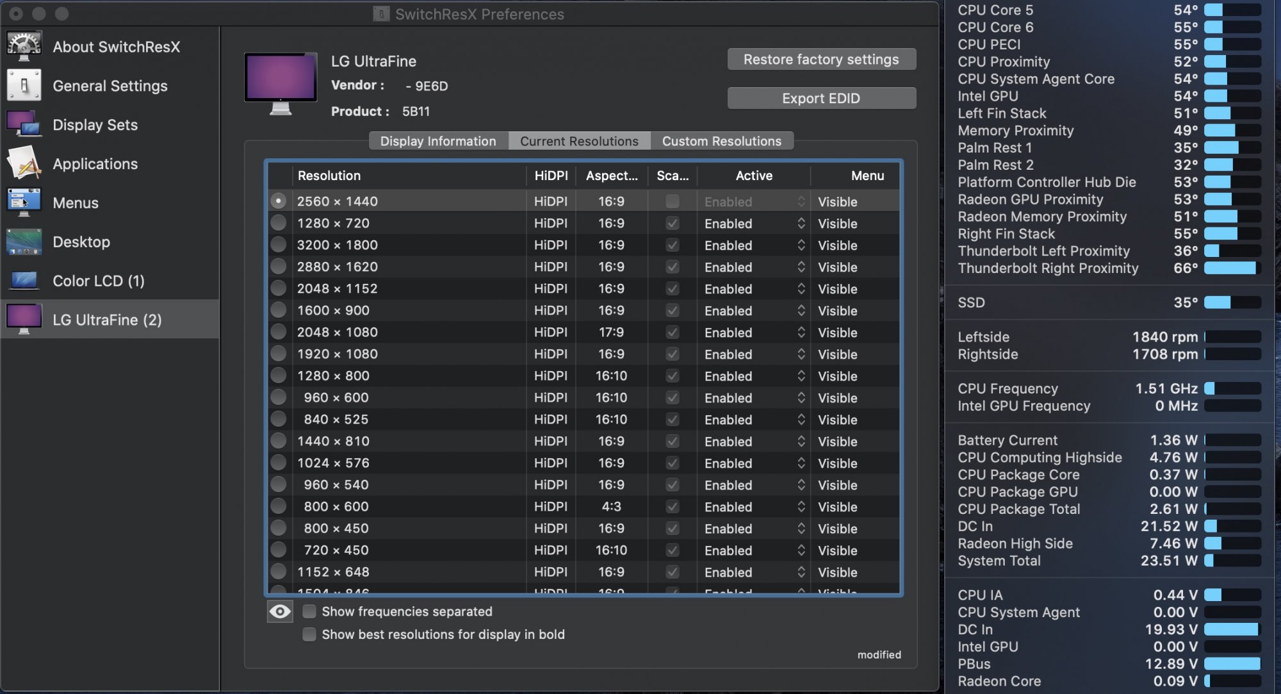The width and height of the screenshot is (1281, 694).
Task: Click Visible cell for 720 × 450
Action: (x=838, y=550)
